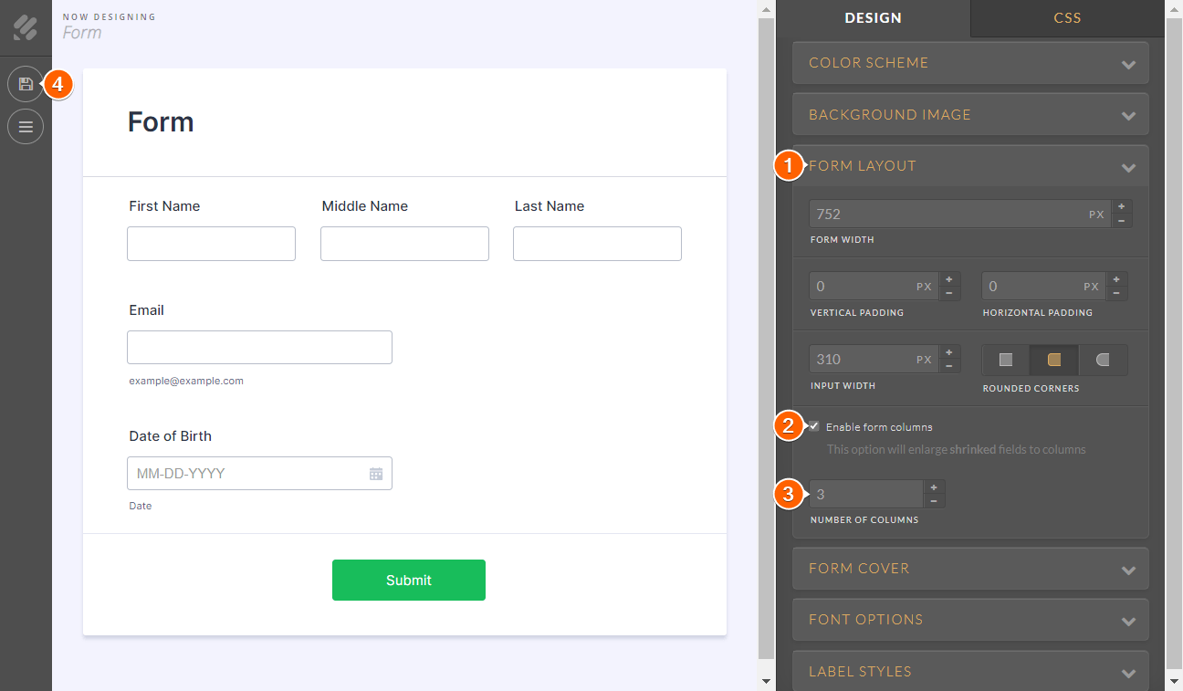The height and width of the screenshot is (691, 1183).
Task: Click the Form Width value field
Action: 960,215
